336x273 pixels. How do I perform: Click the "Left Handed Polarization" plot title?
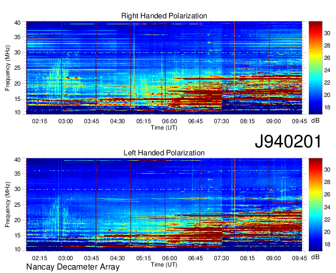click(164, 153)
